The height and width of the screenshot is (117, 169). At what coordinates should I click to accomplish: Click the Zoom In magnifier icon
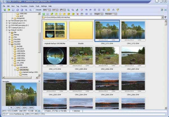(26, 10)
